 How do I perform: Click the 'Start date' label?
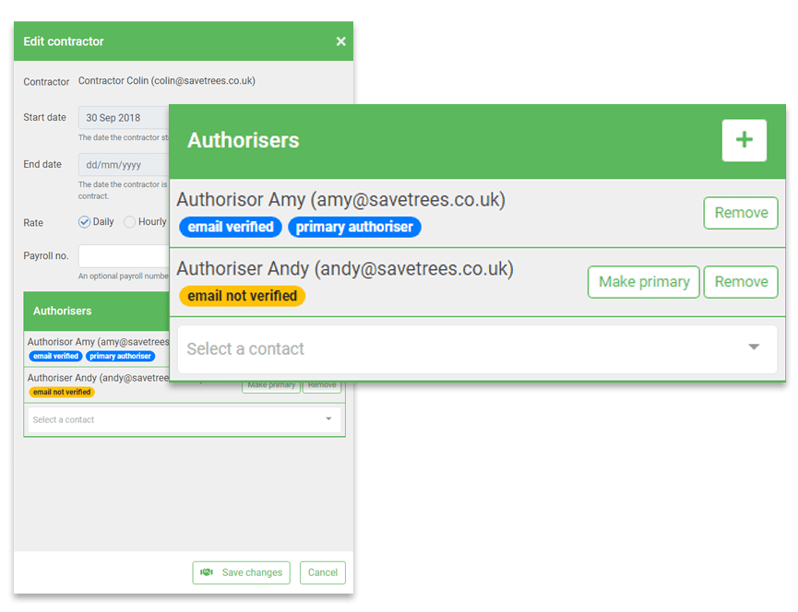tap(45, 117)
